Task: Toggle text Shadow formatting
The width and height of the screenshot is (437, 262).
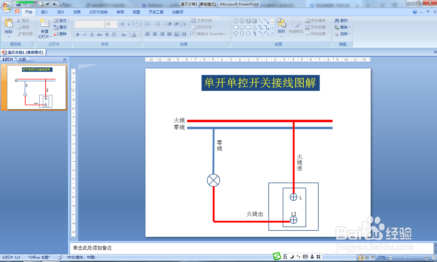Action: click(107, 35)
